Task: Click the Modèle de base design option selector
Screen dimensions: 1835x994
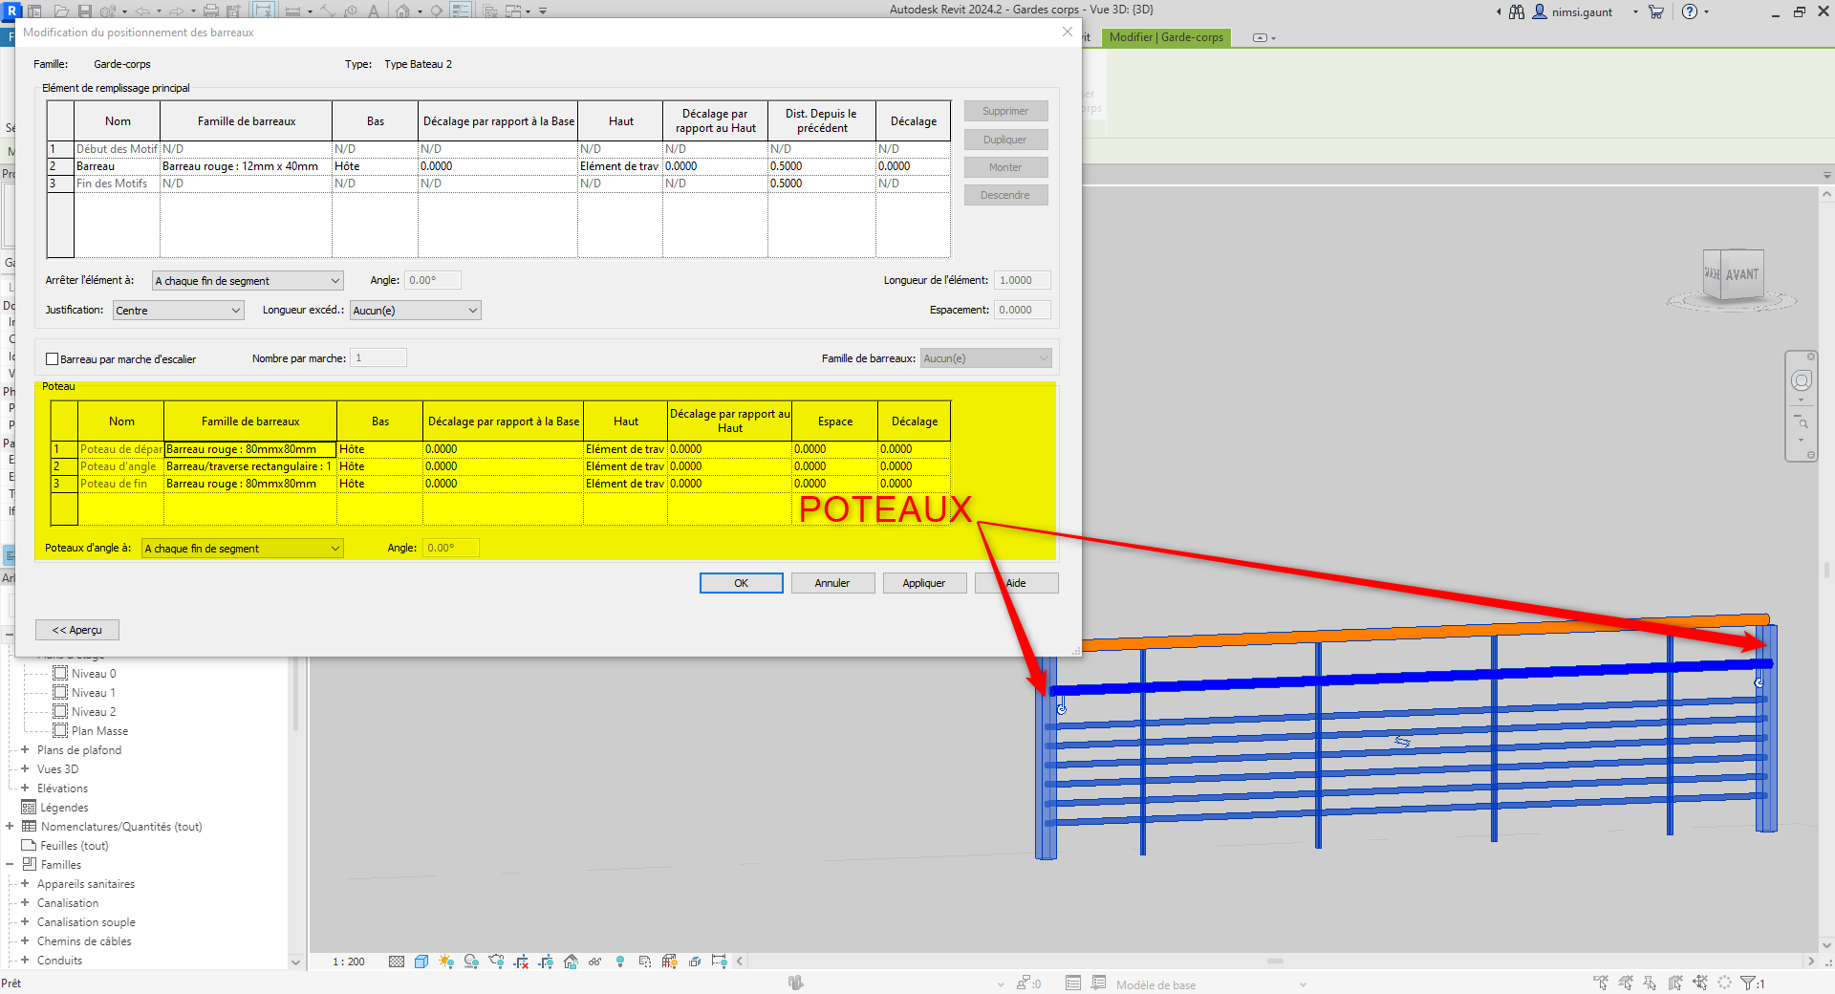Action: click(1209, 984)
